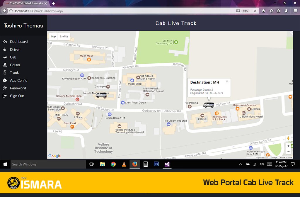This screenshot has height=197, width=300.
Task: Open the Windows Start menu
Action: (x=5, y=164)
